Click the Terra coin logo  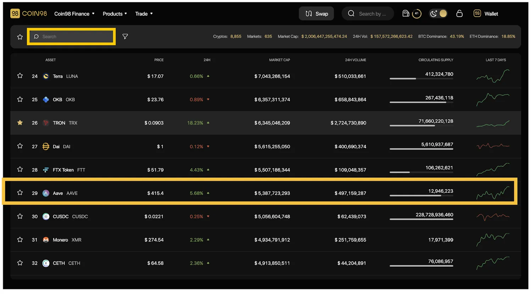tap(46, 76)
